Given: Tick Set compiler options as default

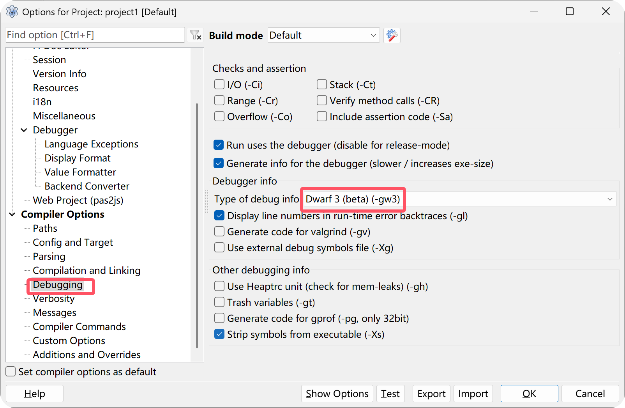Looking at the screenshot, I should 11,372.
